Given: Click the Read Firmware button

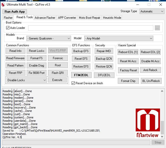Looking at the screenshot, I should pos(15,58).
